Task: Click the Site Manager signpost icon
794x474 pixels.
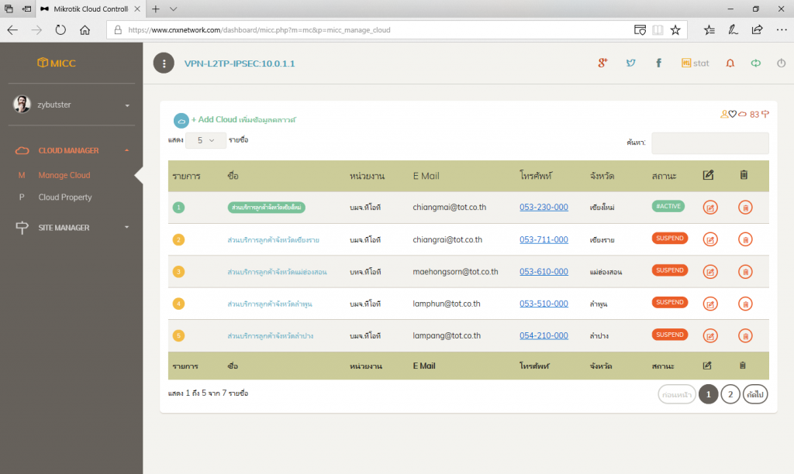Action: point(22,228)
